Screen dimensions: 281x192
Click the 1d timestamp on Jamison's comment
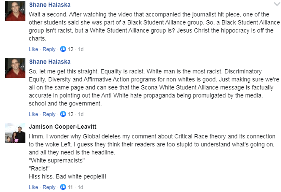(x=80, y=187)
